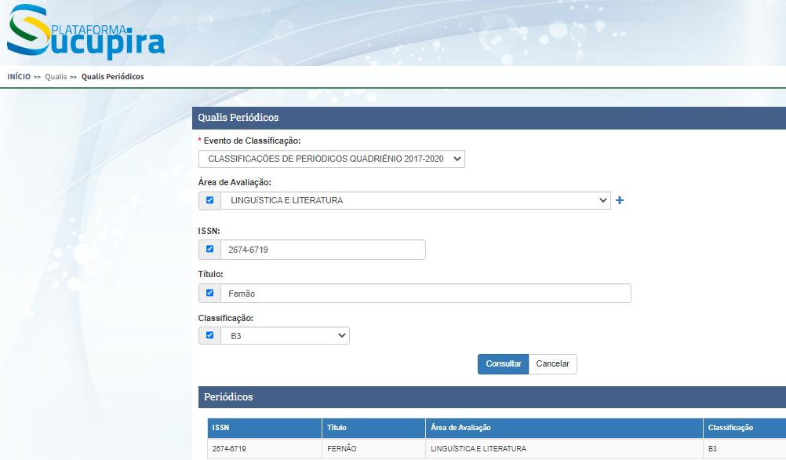Select B3 classification cell in results
This screenshot has width=786, height=460.
(745, 449)
